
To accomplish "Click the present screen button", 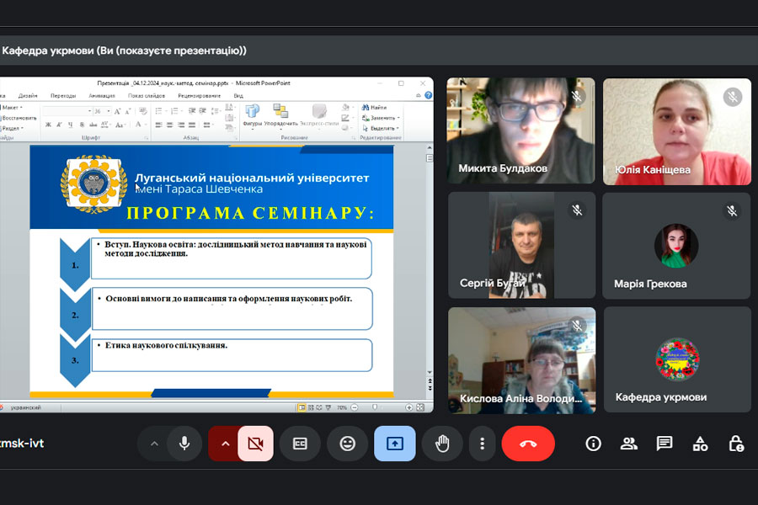I will [x=395, y=444].
